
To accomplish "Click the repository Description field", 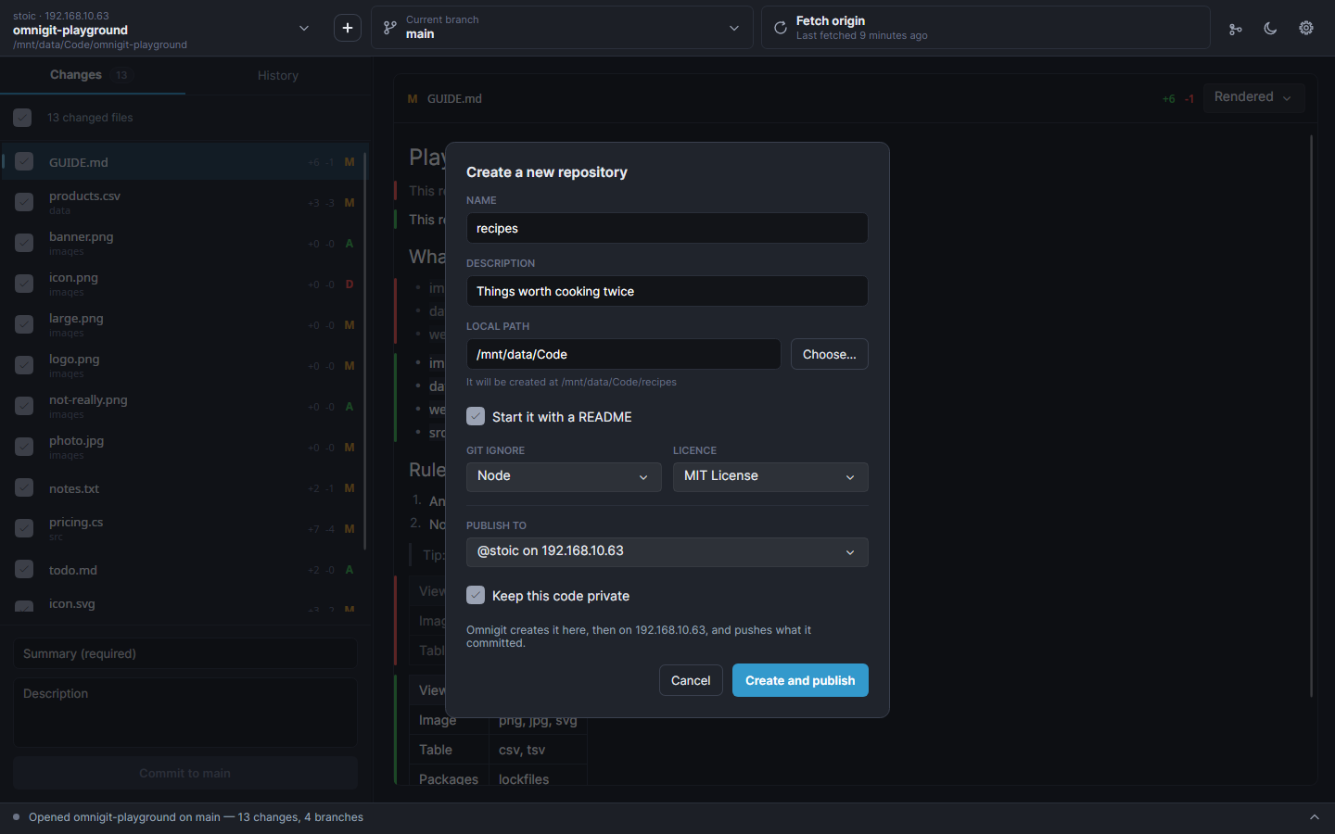I will click(667, 291).
